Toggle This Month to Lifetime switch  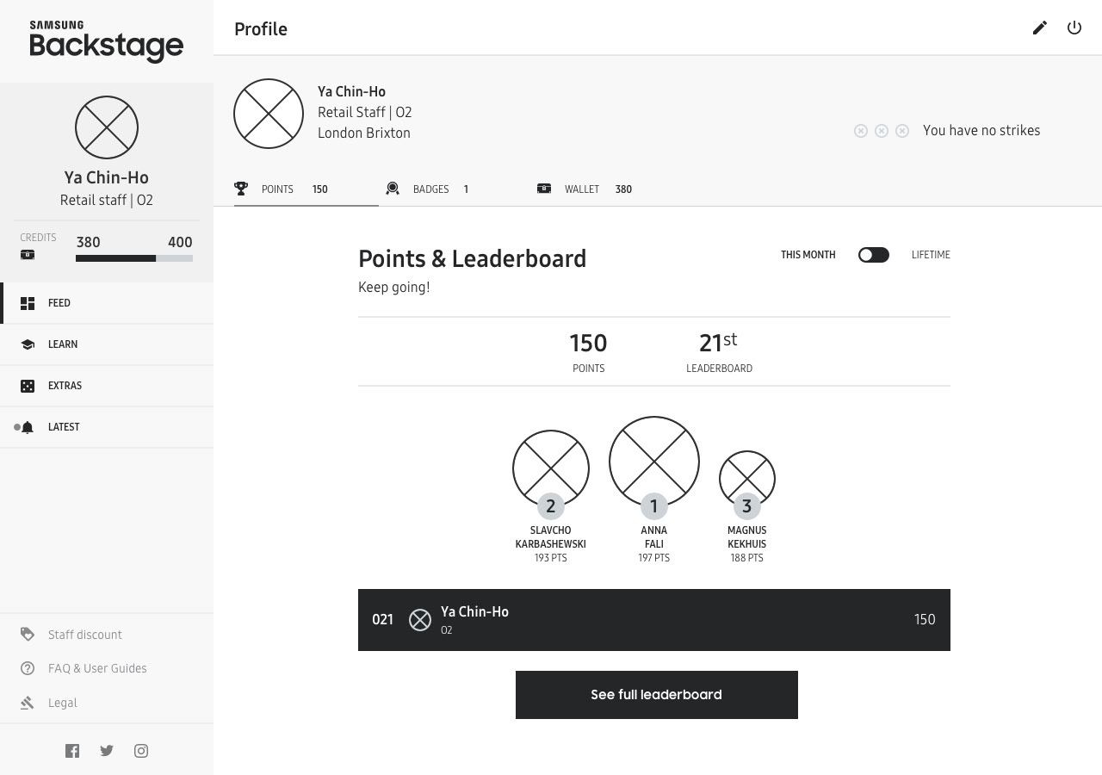click(x=874, y=255)
